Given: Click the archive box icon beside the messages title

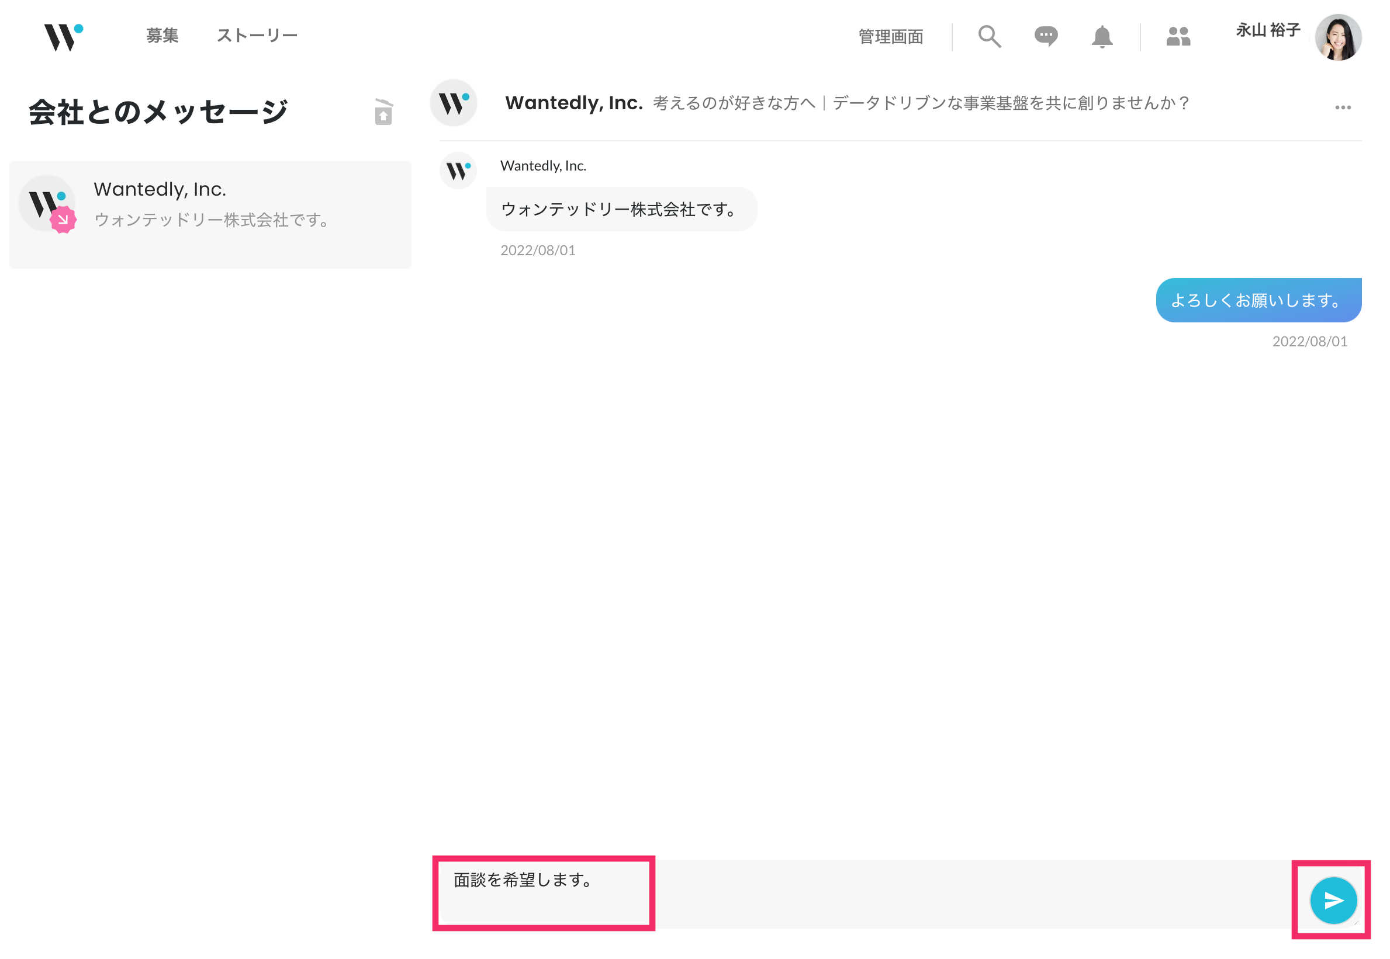Looking at the screenshot, I should pyautogui.click(x=383, y=112).
